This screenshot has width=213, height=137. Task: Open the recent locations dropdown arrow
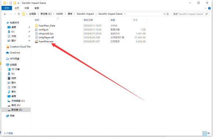click(x=15, y=14)
